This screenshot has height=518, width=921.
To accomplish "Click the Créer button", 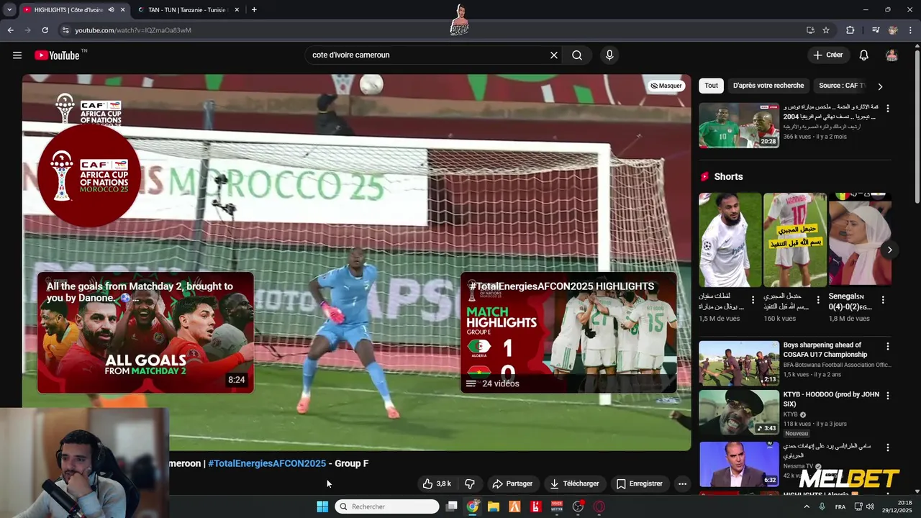I will coord(828,55).
